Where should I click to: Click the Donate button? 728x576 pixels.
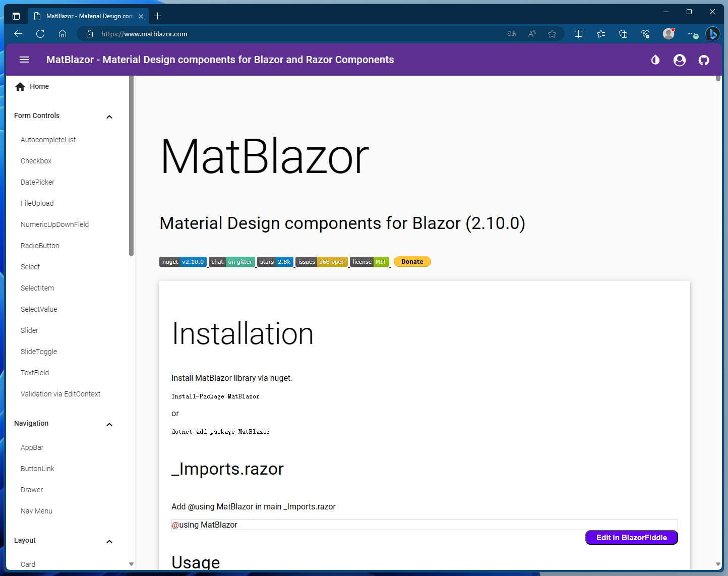click(x=412, y=261)
